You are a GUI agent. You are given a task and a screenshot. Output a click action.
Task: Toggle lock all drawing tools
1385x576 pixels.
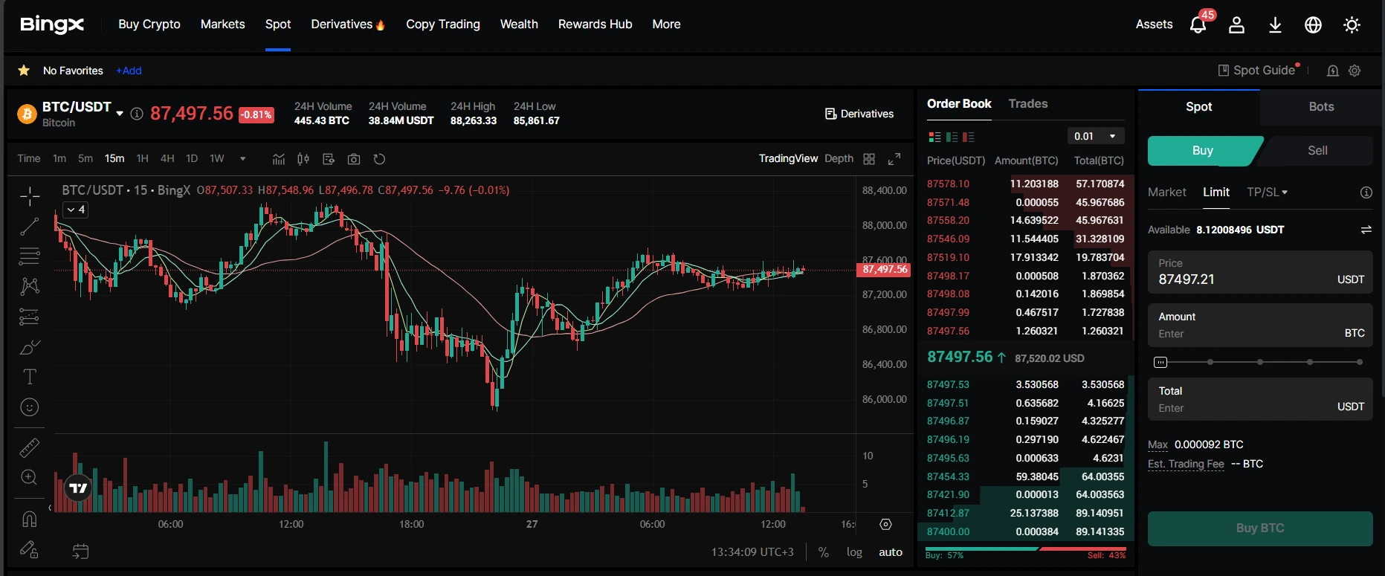[x=30, y=549]
